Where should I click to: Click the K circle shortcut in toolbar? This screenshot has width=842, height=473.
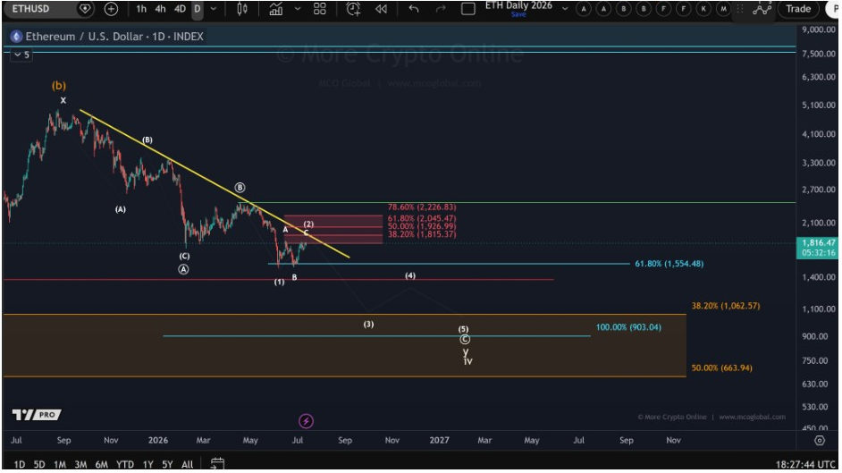click(x=703, y=9)
